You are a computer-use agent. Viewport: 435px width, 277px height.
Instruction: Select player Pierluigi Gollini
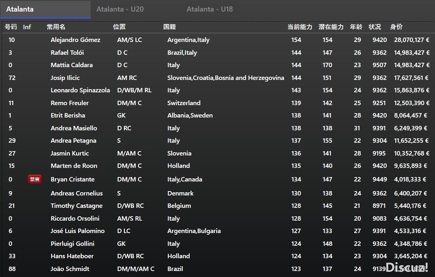coord(73,243)
